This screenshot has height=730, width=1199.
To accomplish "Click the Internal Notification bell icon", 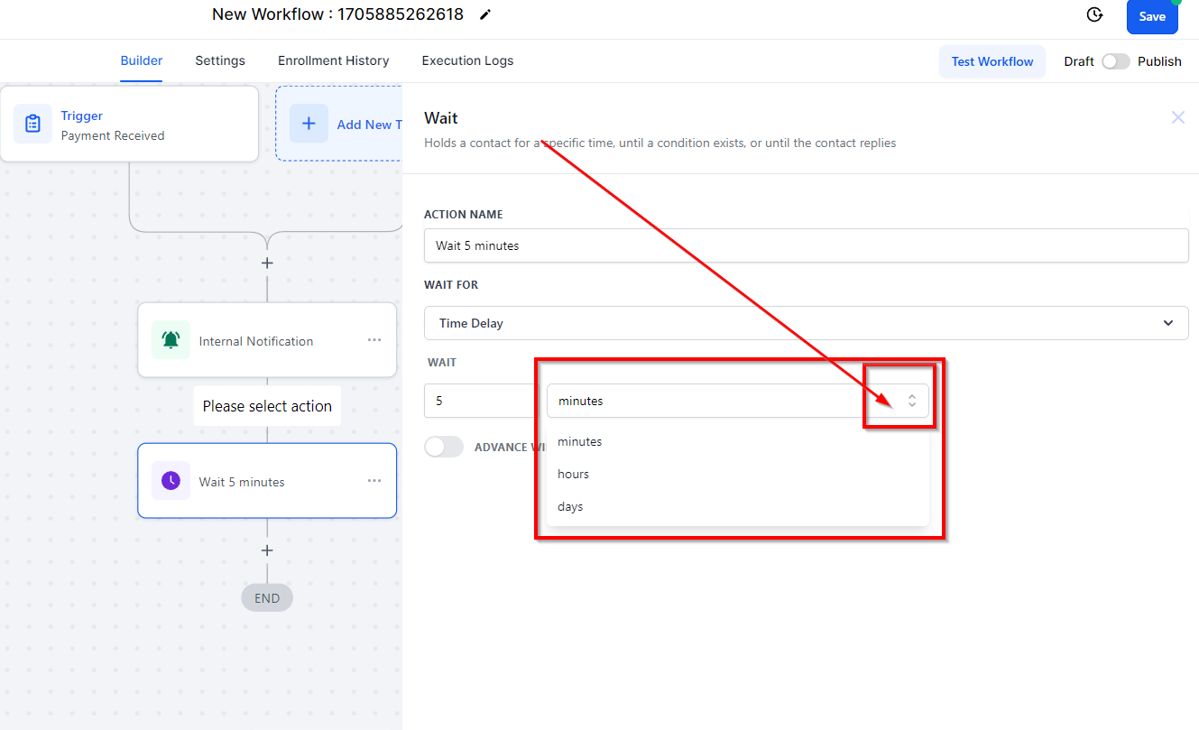I will pyautogui.click(x=171, y=340).
